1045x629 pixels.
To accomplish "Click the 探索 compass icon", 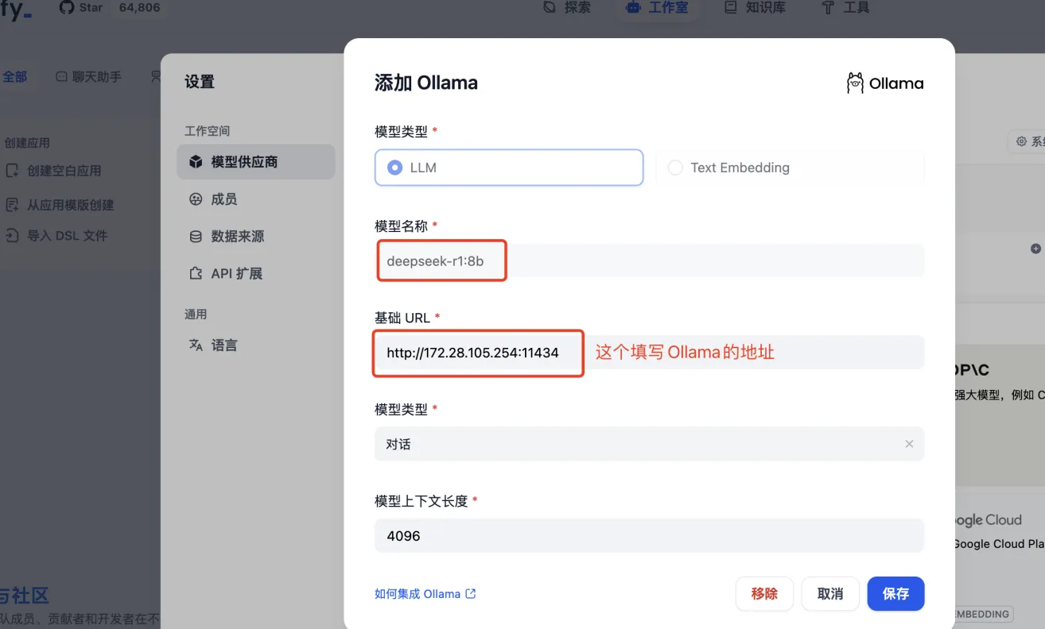I will 550,7.
